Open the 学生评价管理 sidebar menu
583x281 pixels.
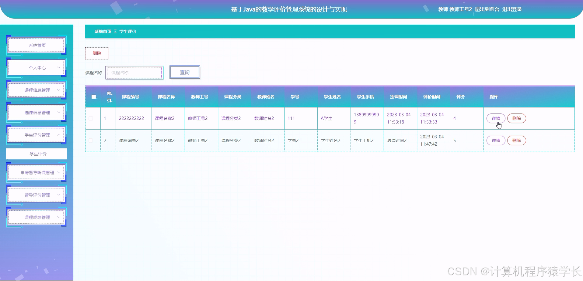pyautogui.click(x=36, y=135)
